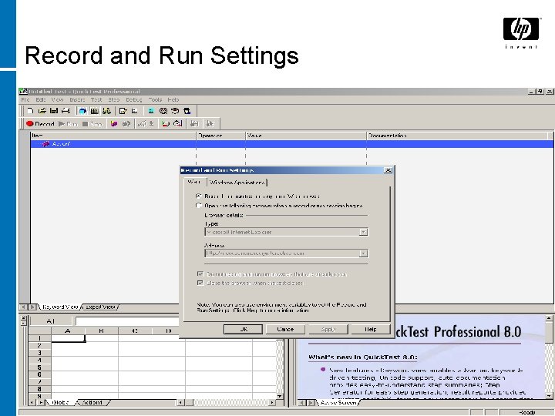This screenshot has width=555, height=416.
Task: Click the Data Table cell reference box showing A1
Action: (51, 320)
